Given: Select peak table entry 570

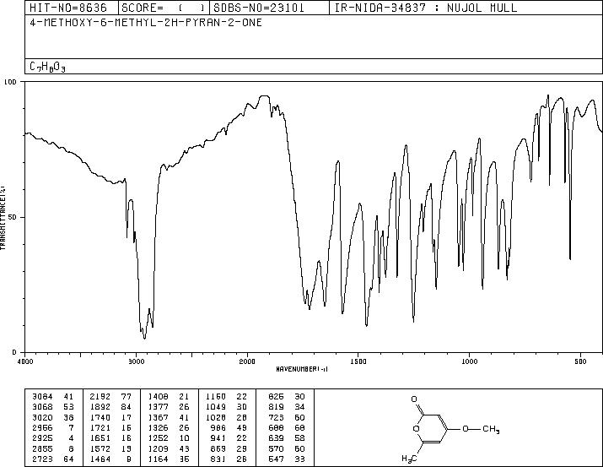Looking at the screenshot, I should (x=276, y=448).
